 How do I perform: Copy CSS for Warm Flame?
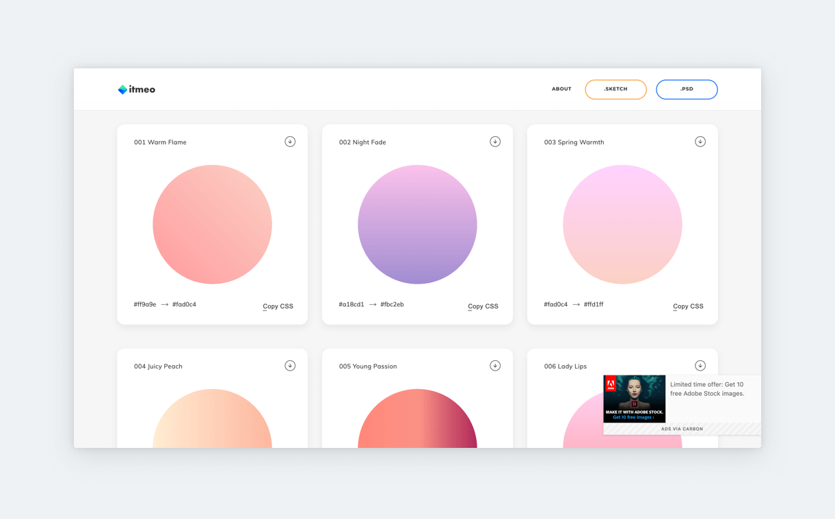(278, 306)
